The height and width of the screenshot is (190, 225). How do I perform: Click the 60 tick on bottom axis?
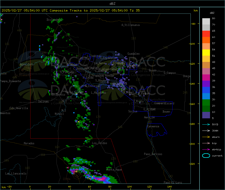[x=89, y=187]
